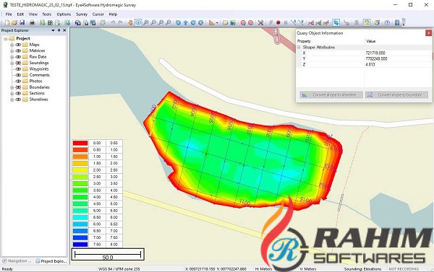Select the Pan hand tool
The width and height of the screenshot is (434, 272).
pyautogui.click(x=130, y=22)
